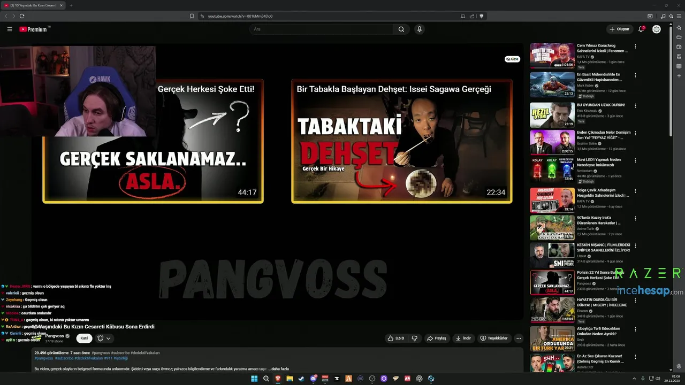The image size is (685, 385).
Task: Open end-screen video Gerçek Herkesi Şoke Etti
Action: (153, 141)
